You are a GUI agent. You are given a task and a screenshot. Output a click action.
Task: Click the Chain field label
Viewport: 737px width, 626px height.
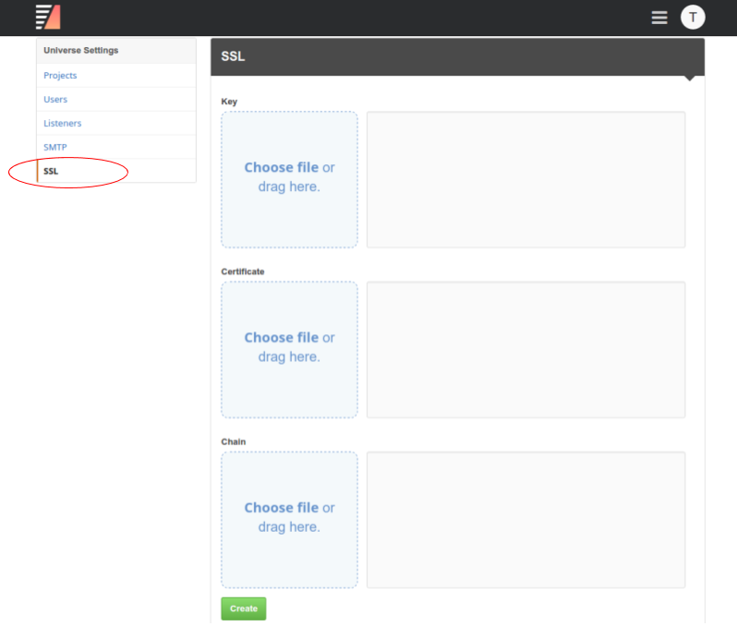(x=234, y=441)
